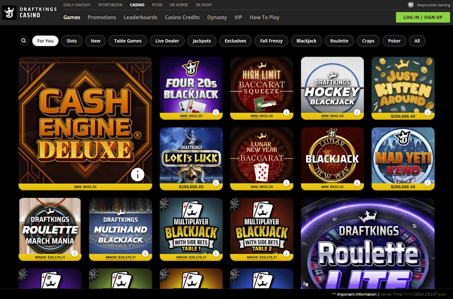Select the Table Games filter

(128, 41)
